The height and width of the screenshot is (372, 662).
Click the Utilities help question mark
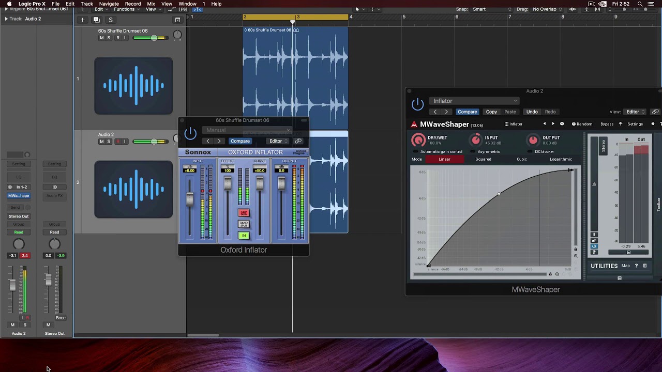pyautogui.click(x=637, y=266)
